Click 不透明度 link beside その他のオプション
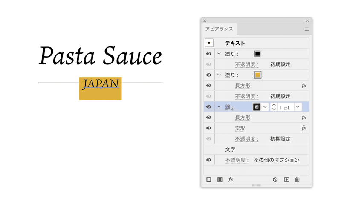The image size is (341, 210). [237, 160]
